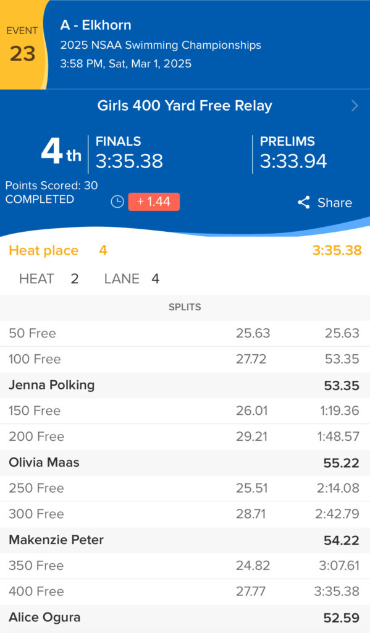The height and width of the screenshot is (633, 370).
Task: Tap the Finals time 3:35.38
Action: tap(129, 161)
